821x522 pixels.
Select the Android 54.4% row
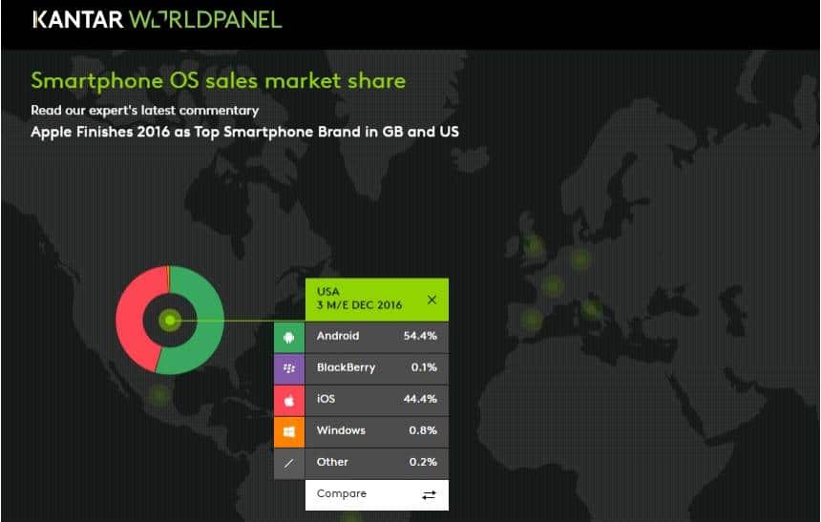click(x=361, y=337)
